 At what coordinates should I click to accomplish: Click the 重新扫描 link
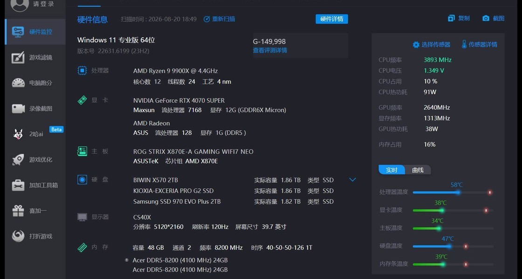(224, 19)
